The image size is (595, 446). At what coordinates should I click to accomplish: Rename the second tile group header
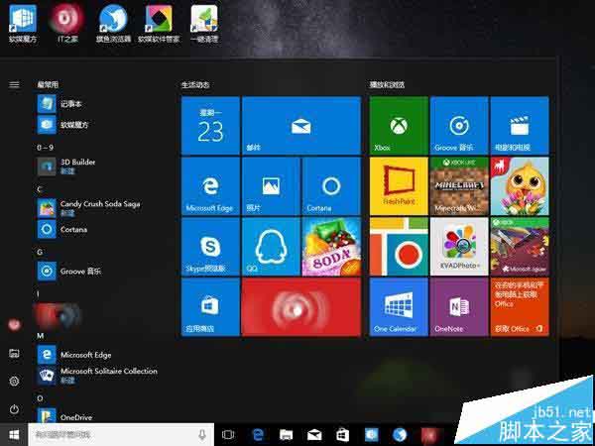387,84
